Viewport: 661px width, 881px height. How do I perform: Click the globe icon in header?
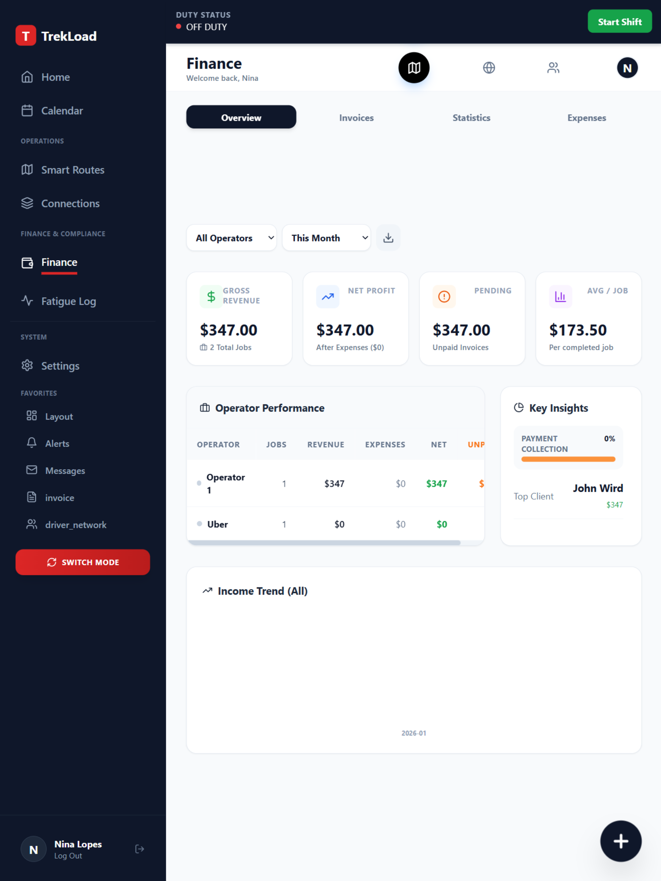(489, 68)
